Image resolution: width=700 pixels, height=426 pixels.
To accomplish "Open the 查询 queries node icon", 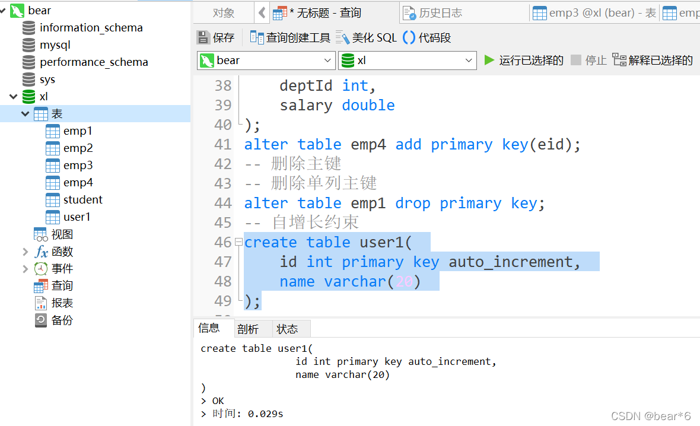I will [x=40, y=286].
